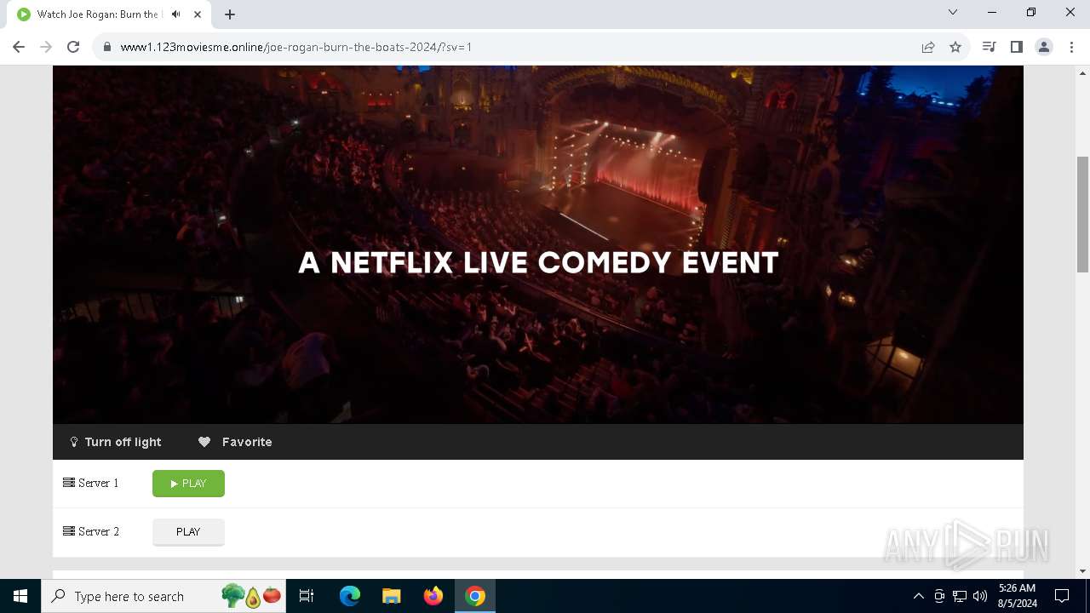Image resolution: width=1090 pixels, height=613 pixels.
Task: Open tab search chevron
Action: click(x=953, y=12)
